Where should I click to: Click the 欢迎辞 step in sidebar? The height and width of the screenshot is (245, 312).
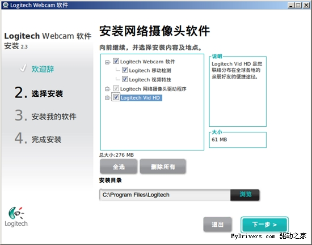pos(43,69)
